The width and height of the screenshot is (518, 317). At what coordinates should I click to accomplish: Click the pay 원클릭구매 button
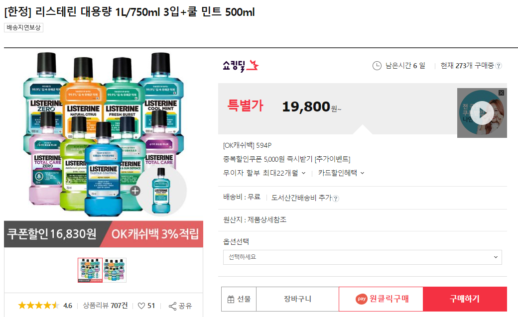381,299
